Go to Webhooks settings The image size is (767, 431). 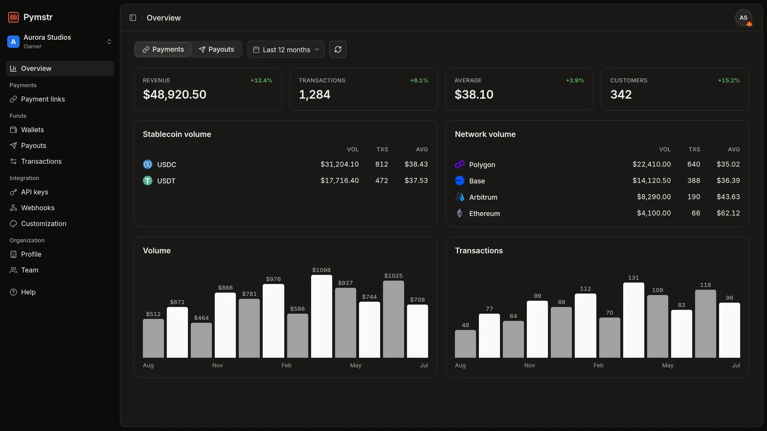(x=60, y=208)
